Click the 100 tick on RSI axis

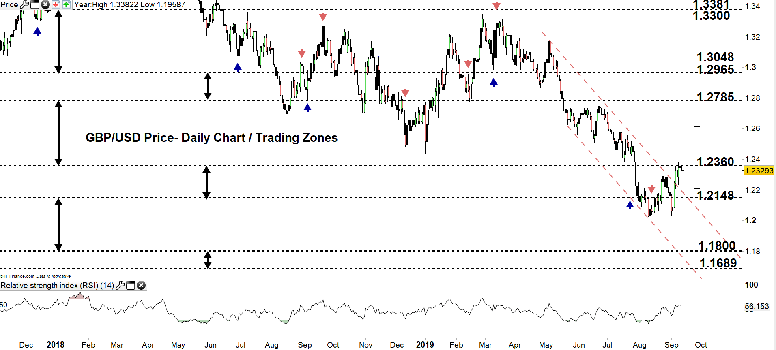click(751, 285)
